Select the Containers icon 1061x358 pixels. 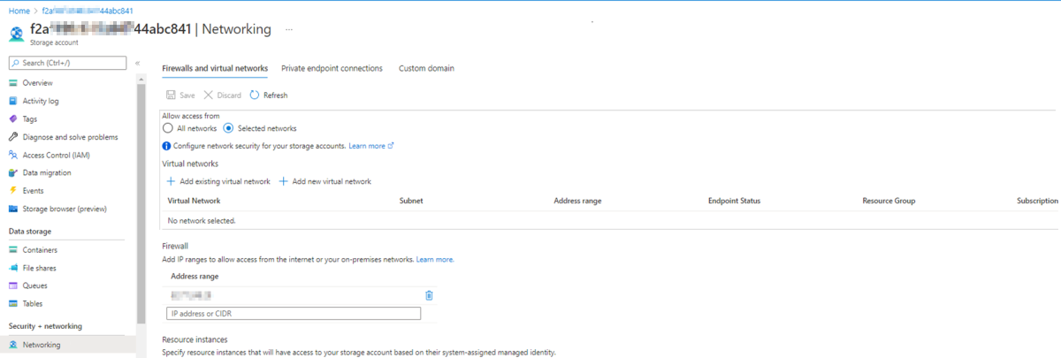coord(13,250)
